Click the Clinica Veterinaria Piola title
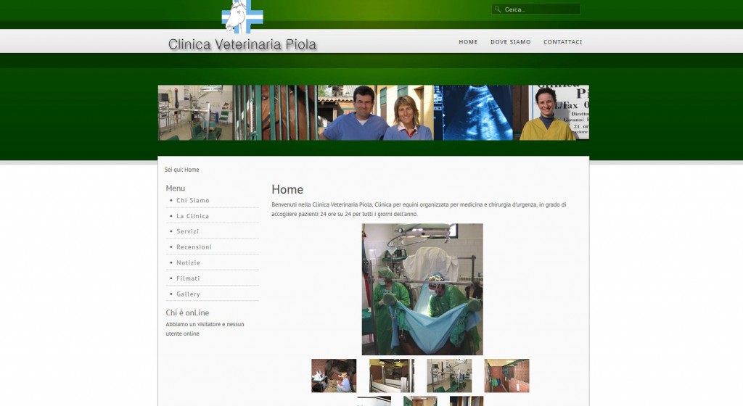 (x=242, y=44)
